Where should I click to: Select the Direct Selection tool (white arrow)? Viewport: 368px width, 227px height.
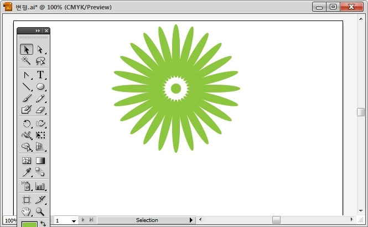pyautogui.click(x=40, y=49)
